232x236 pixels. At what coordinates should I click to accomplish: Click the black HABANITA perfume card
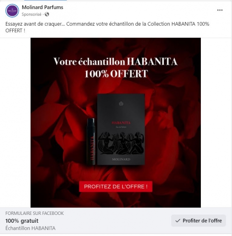click(x=121, y=130)
